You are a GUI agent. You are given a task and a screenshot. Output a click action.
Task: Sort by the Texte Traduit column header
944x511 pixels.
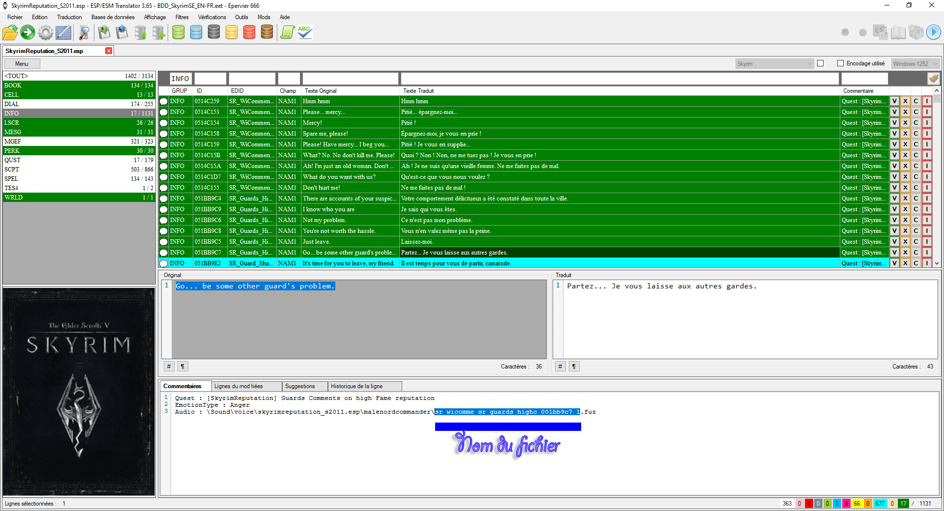(x=619, y=91)
